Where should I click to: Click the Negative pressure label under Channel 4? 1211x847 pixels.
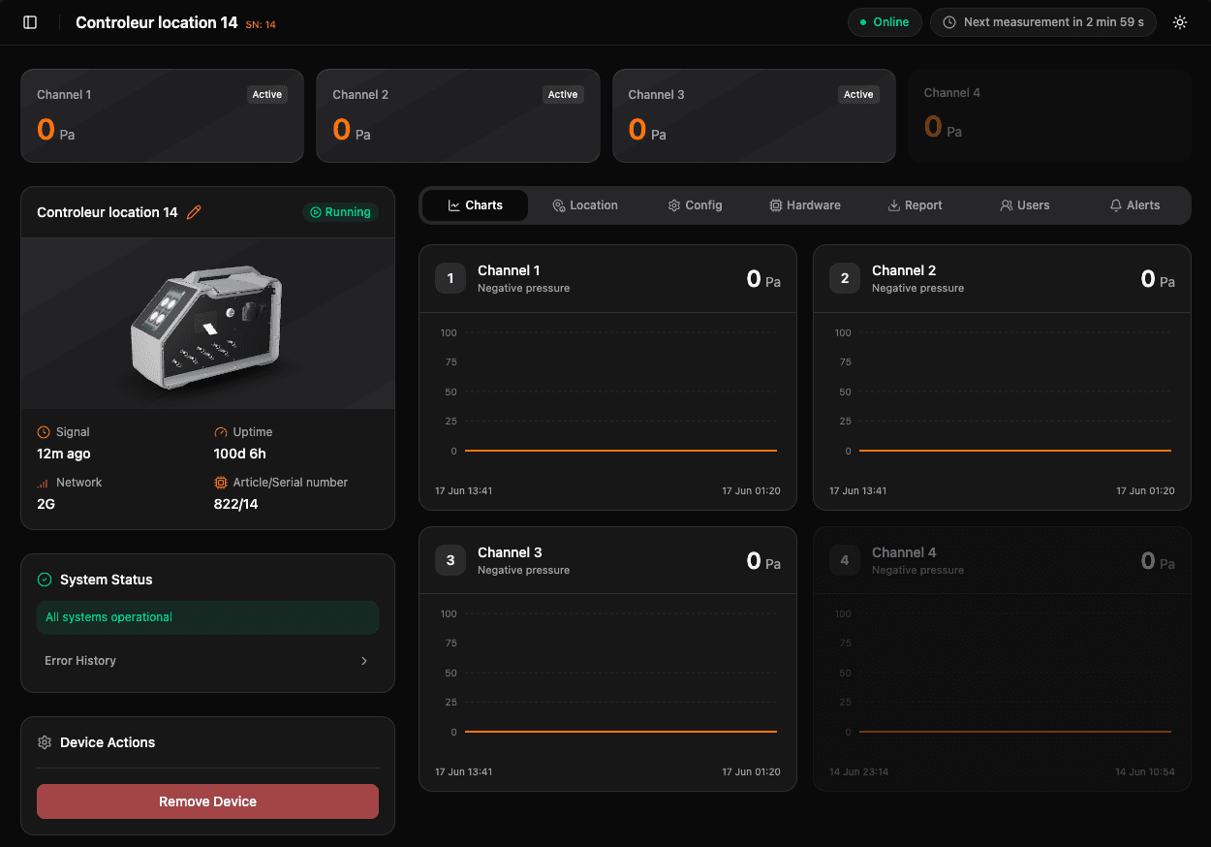pos(917,570)
